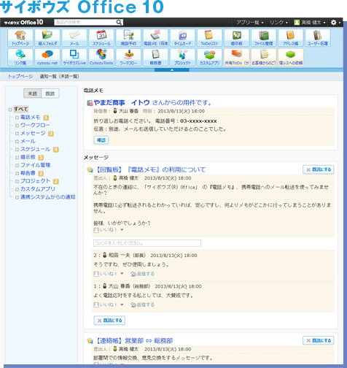Open the 報告書 app icon in toolbar

(155, 57)
